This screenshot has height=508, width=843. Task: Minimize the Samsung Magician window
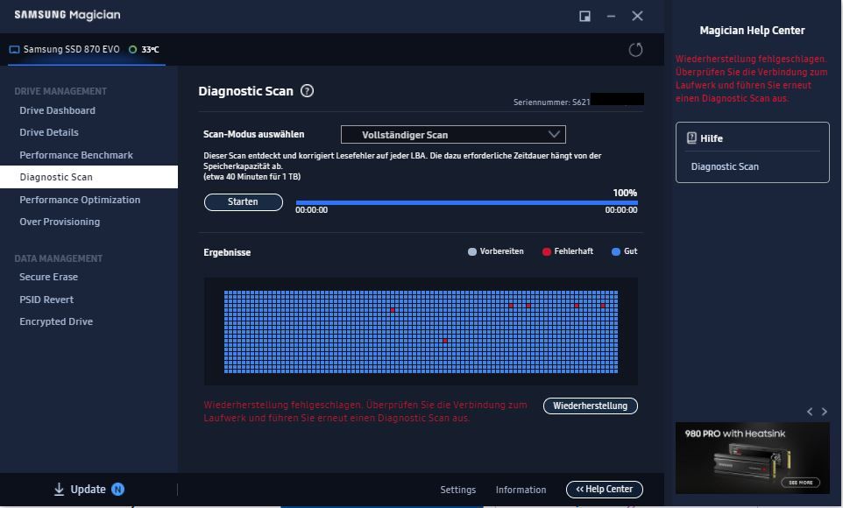pos(612,16)
